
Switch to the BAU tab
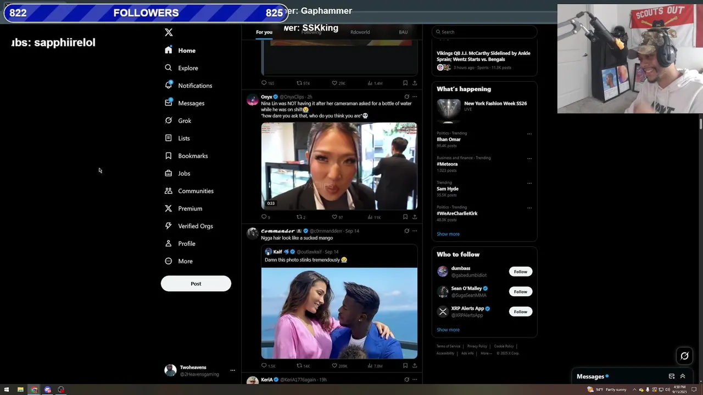(x=403, y=32)
